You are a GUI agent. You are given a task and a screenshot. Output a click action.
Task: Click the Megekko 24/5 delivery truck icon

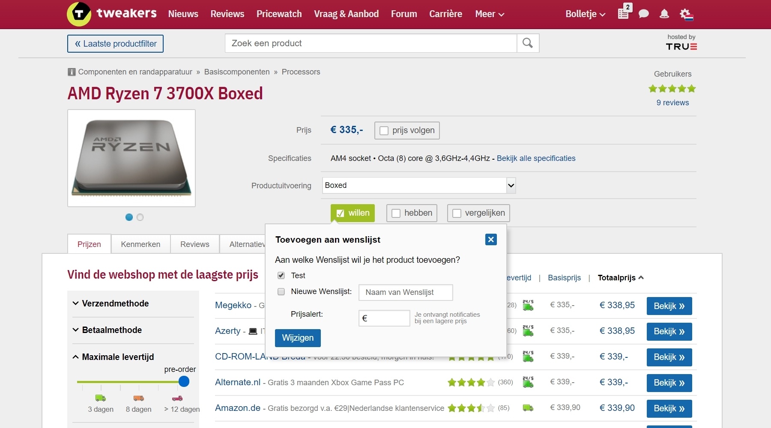click(528, 305)
